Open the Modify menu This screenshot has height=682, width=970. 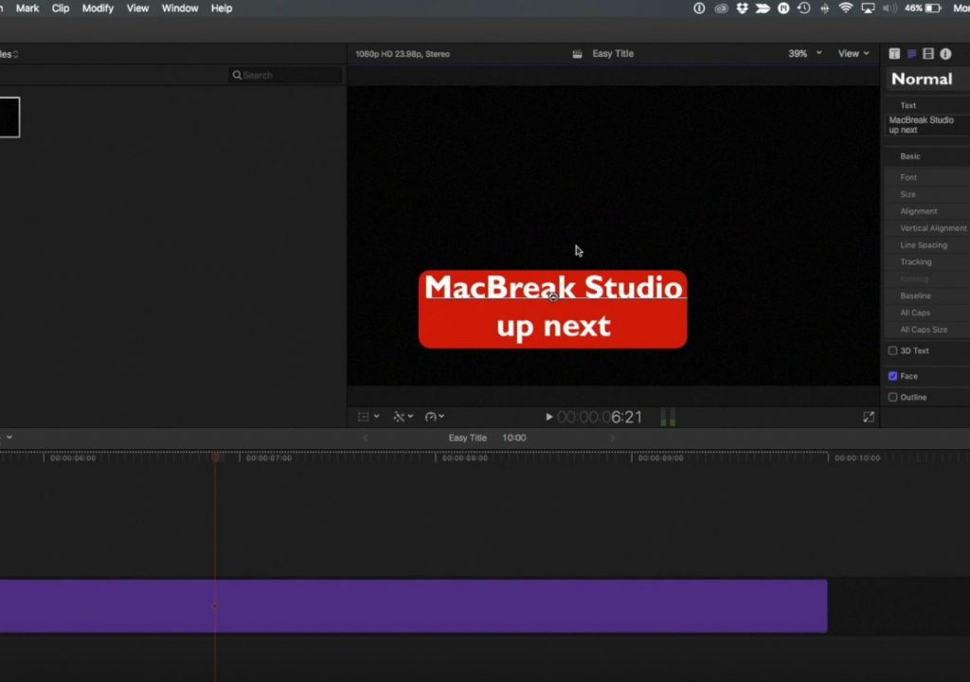[x=98, y=8]
